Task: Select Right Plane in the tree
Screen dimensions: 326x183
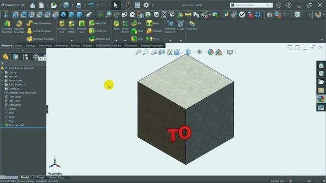Action: coord(15,105)
